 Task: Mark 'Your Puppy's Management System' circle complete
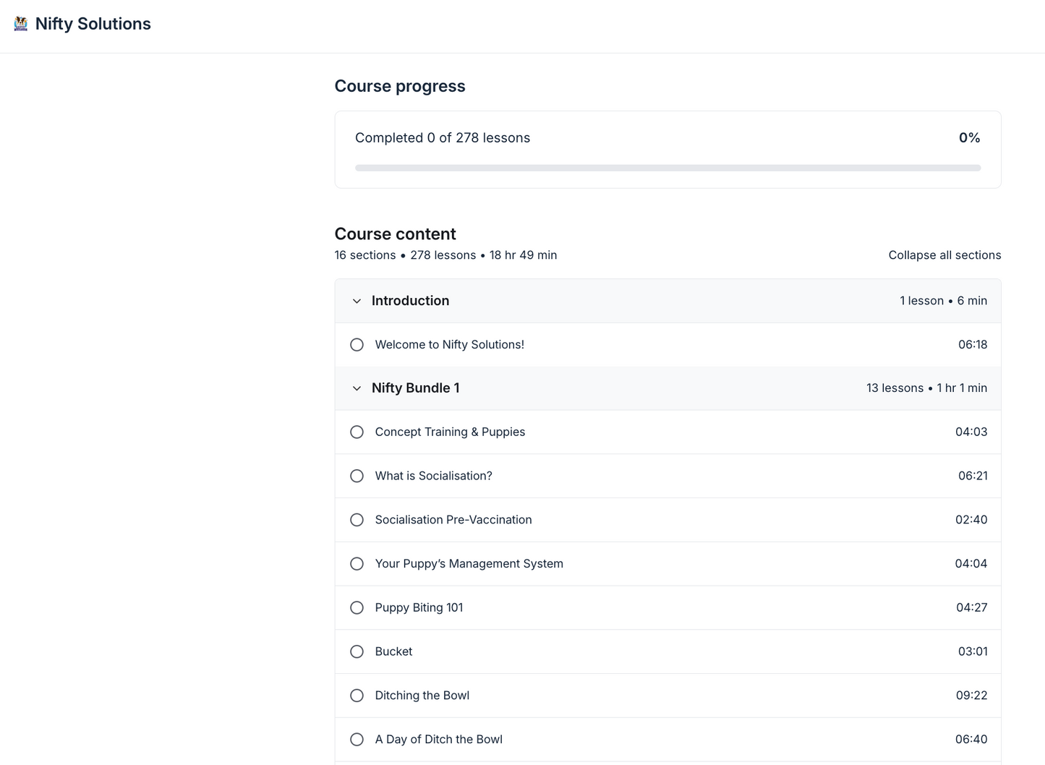coord(357,564)
